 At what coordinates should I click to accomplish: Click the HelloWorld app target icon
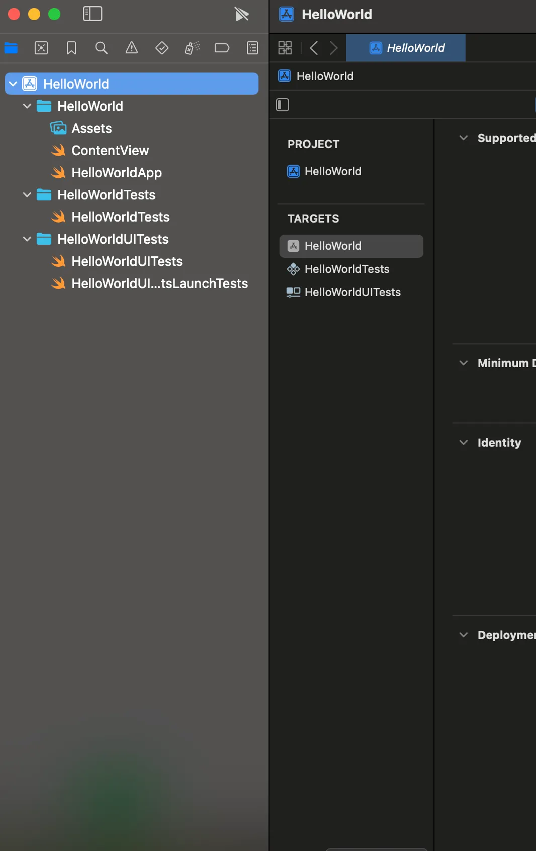click(x=293, y=246)
